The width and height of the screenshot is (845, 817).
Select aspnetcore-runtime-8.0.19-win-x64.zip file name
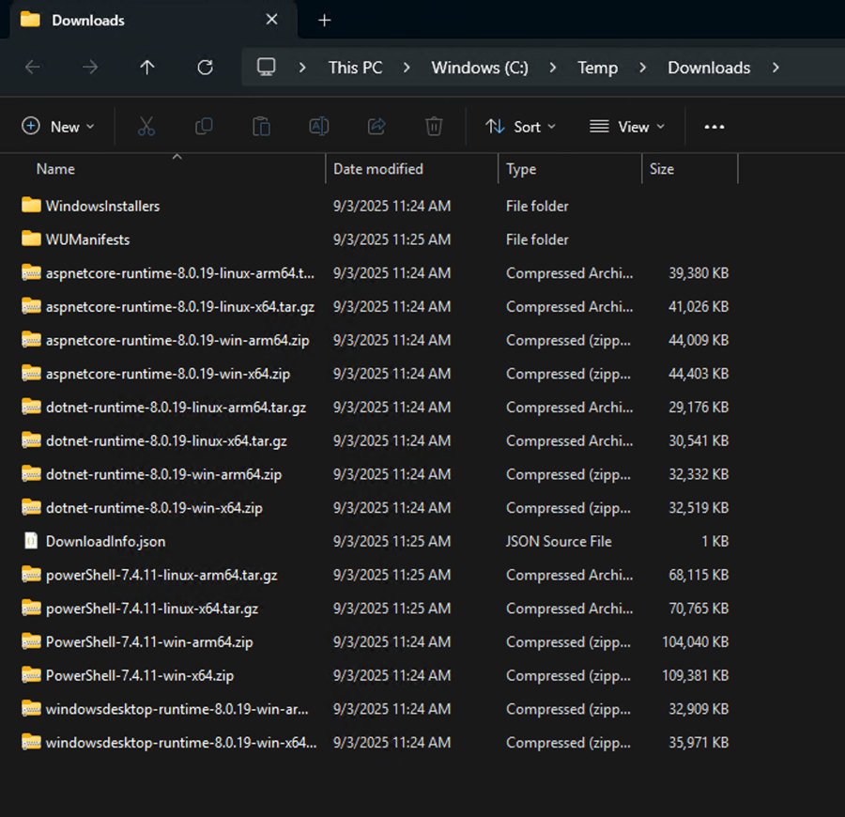point(168,374)
